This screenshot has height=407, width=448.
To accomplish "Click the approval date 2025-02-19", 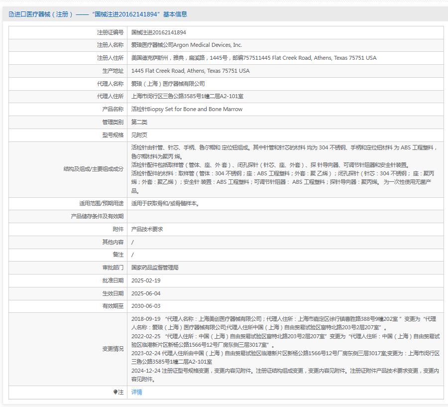I will pos(146,280).
